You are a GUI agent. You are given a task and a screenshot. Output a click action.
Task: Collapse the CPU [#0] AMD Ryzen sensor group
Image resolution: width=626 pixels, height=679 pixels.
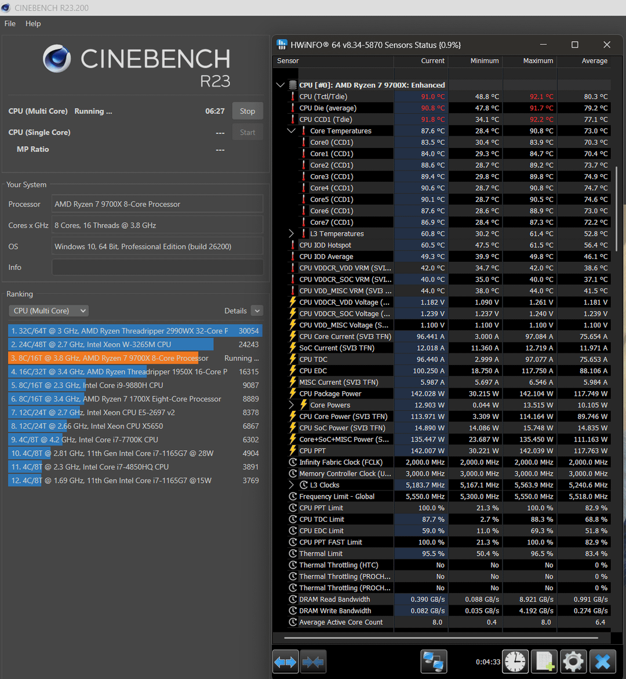[x=281, y=85]
